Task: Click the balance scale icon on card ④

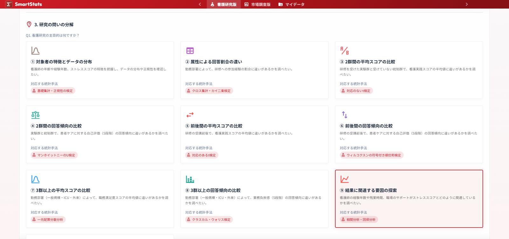Action: pos(35,115)
